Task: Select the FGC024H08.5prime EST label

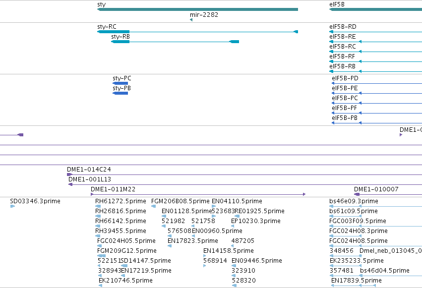Action: click(359, 241)
